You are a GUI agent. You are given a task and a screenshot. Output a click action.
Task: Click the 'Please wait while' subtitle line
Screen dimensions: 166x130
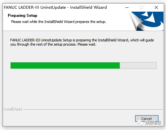58,22
